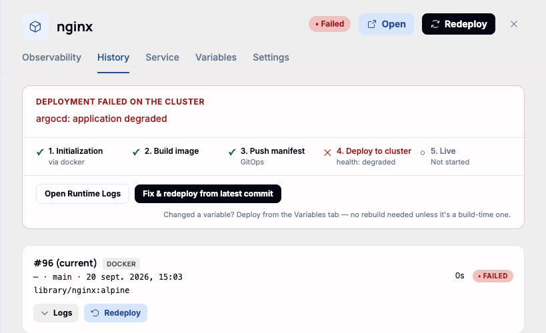Close the nginx panel with the X

[513, 24]
